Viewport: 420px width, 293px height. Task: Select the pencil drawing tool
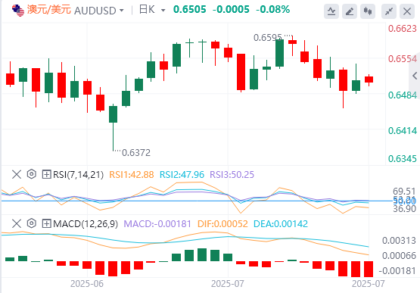point(350,11)
